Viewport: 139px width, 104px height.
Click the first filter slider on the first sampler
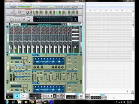tap(45, 77)
